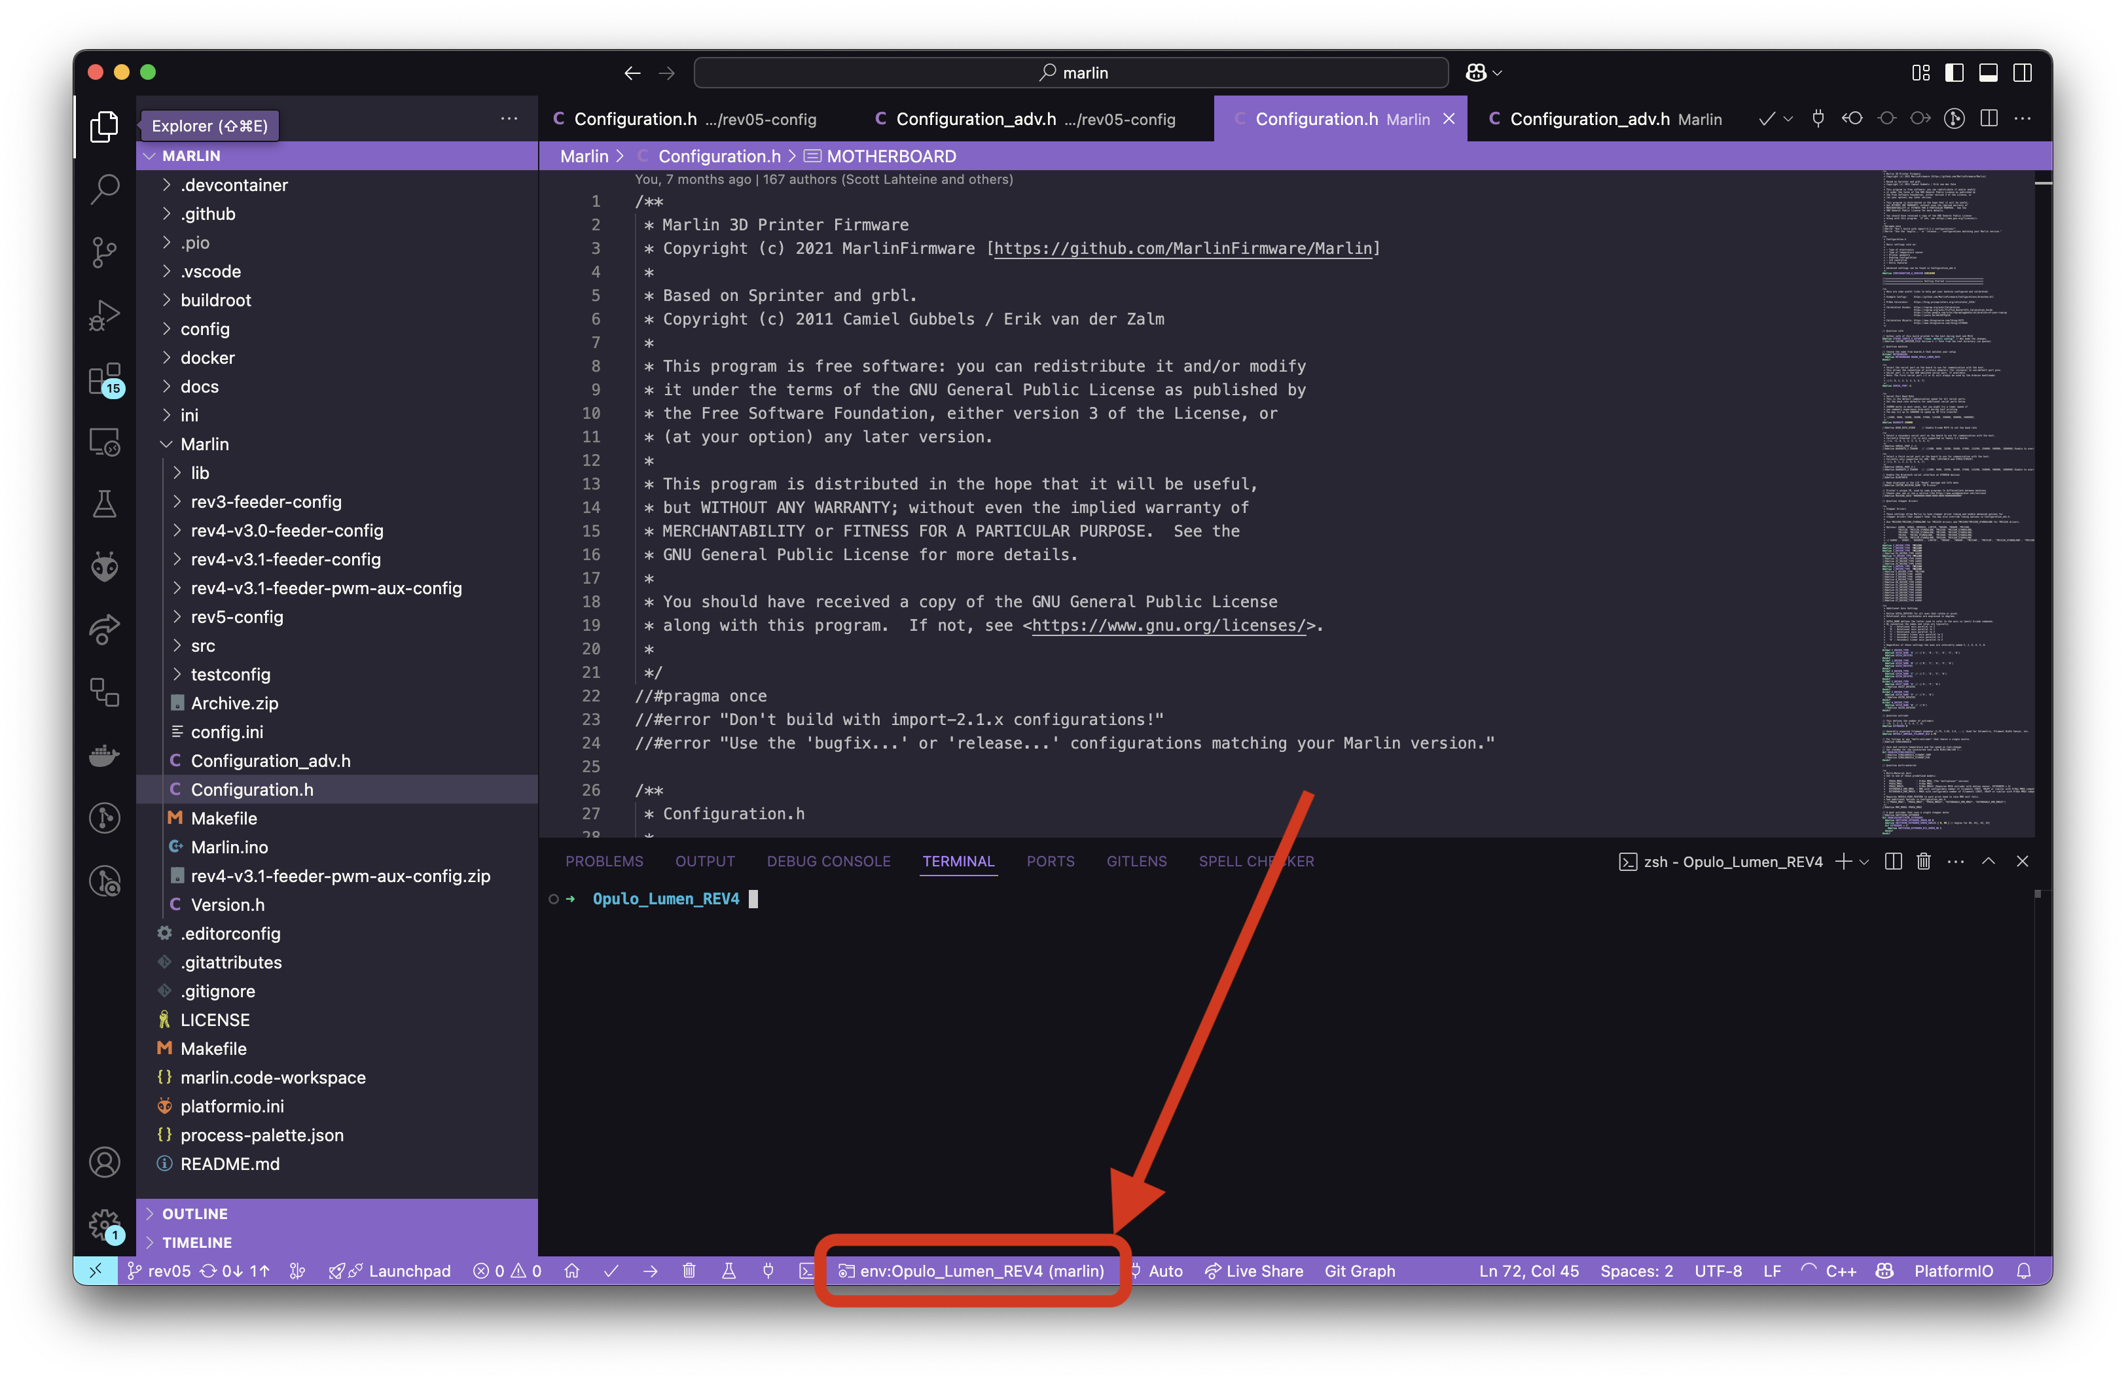This screenshot has height=1382, width=2126.
Task: Open new terminal profile dropdown arrow
Action: (1864, 862)
